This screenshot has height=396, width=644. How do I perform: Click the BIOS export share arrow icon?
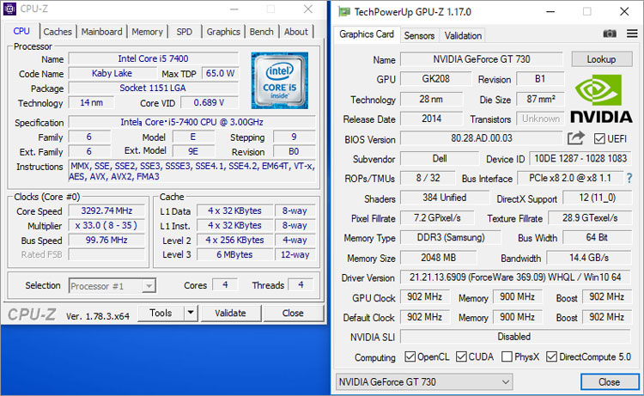pyautogui.click(x=576, y=138)
